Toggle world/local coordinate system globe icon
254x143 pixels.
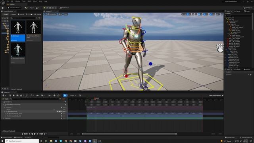[x=193, y=14]
